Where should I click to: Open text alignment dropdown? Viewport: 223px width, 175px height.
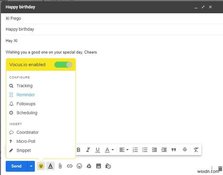[x=124, y=150]
